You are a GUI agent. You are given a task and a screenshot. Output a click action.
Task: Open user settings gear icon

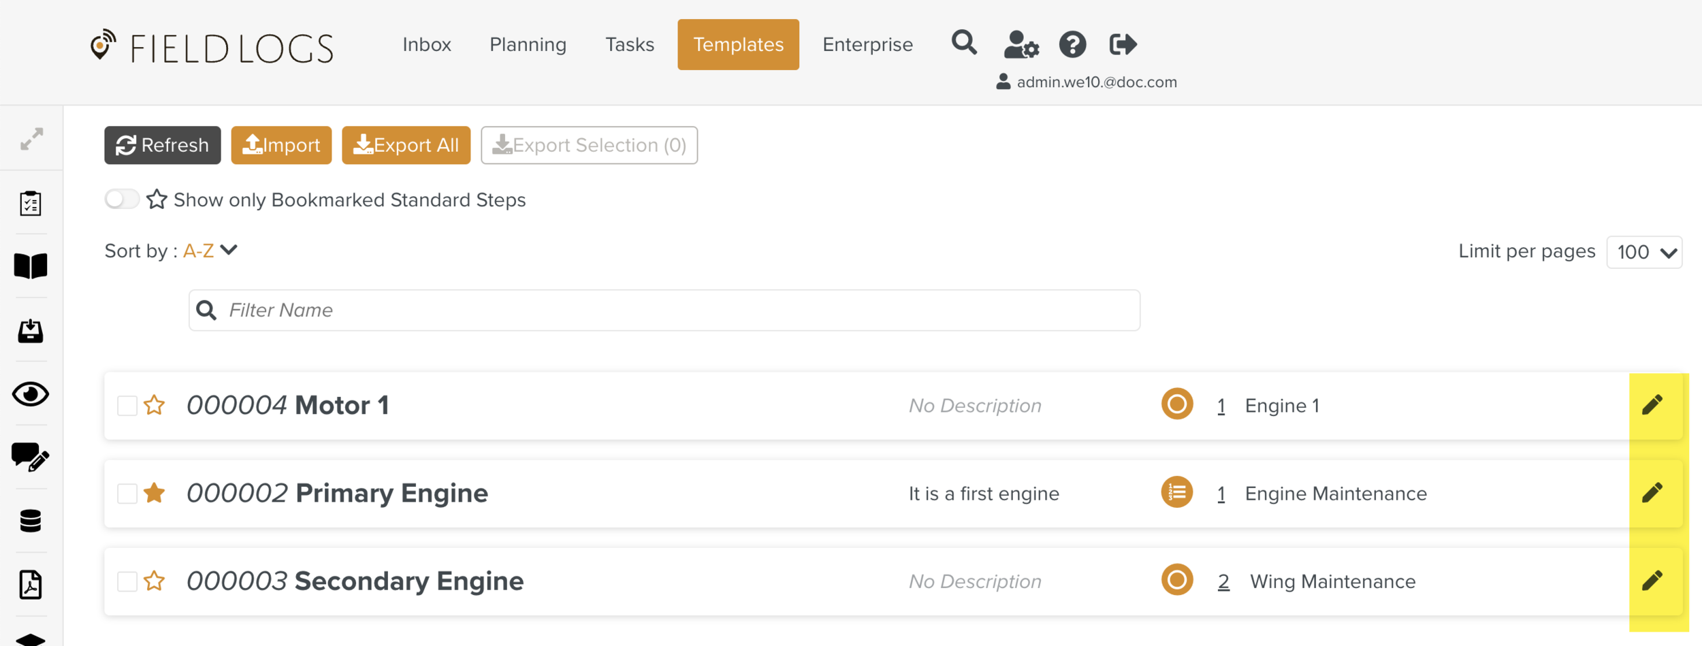pyautogui.click(x=1021, y=45)
